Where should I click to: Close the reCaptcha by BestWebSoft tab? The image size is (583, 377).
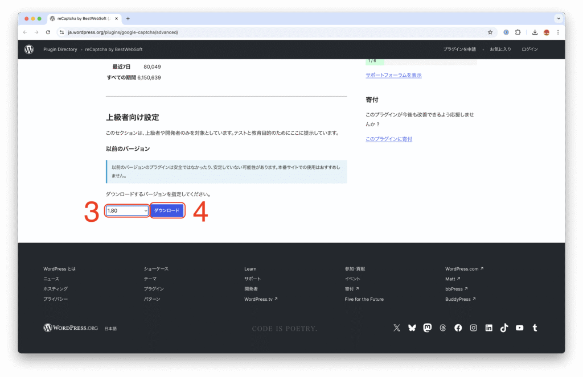pyautogui.click(x=116, y=19)
